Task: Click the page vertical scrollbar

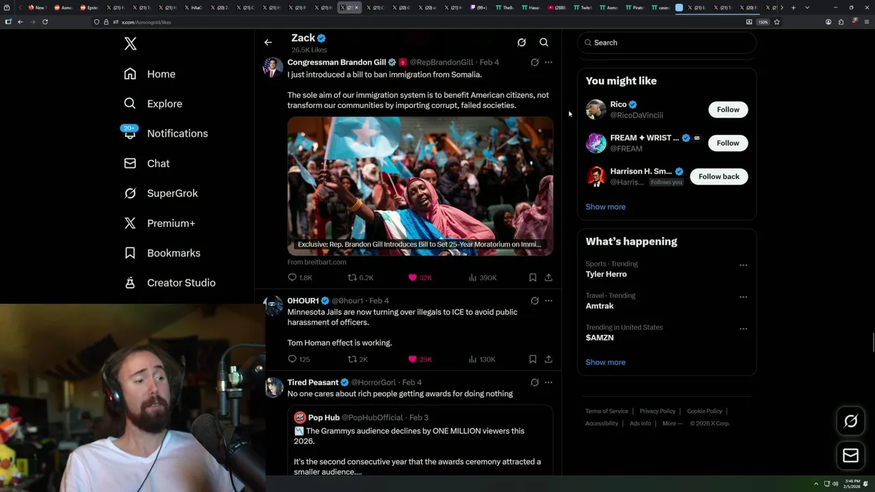Action: point(872,342)
